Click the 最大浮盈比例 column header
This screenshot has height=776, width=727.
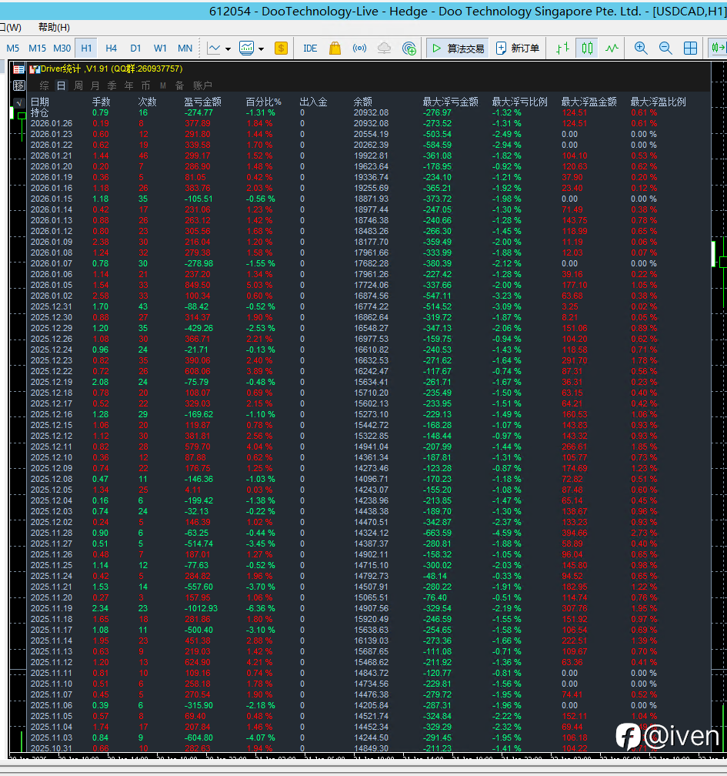click(659, 102)
